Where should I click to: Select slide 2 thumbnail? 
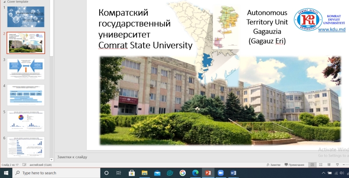pos(26,43)
